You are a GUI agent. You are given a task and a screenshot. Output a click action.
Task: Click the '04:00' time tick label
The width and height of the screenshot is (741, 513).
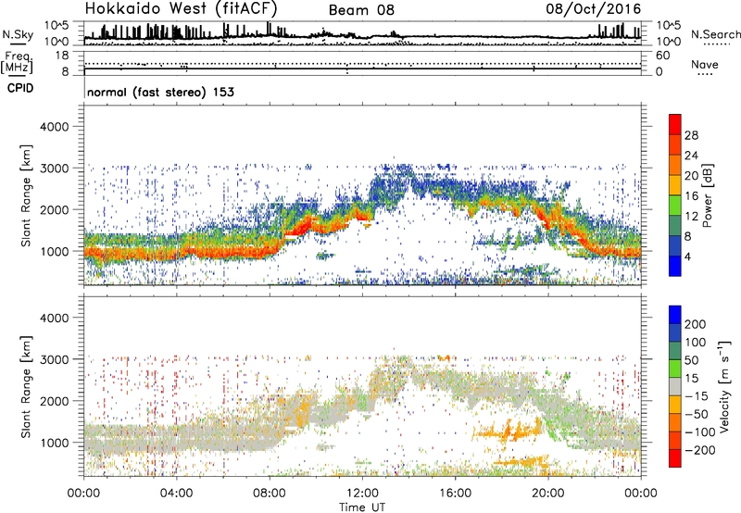176,493
